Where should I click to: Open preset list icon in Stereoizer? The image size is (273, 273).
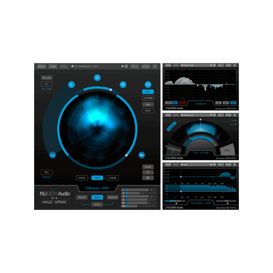point(214,115)
